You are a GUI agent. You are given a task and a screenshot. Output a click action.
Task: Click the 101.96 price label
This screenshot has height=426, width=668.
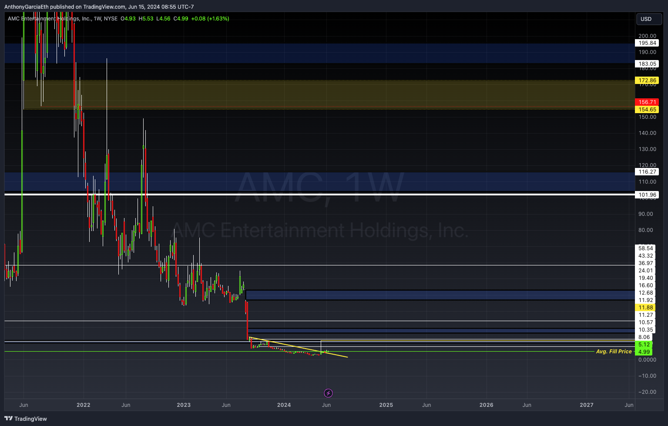pos(648,195)
